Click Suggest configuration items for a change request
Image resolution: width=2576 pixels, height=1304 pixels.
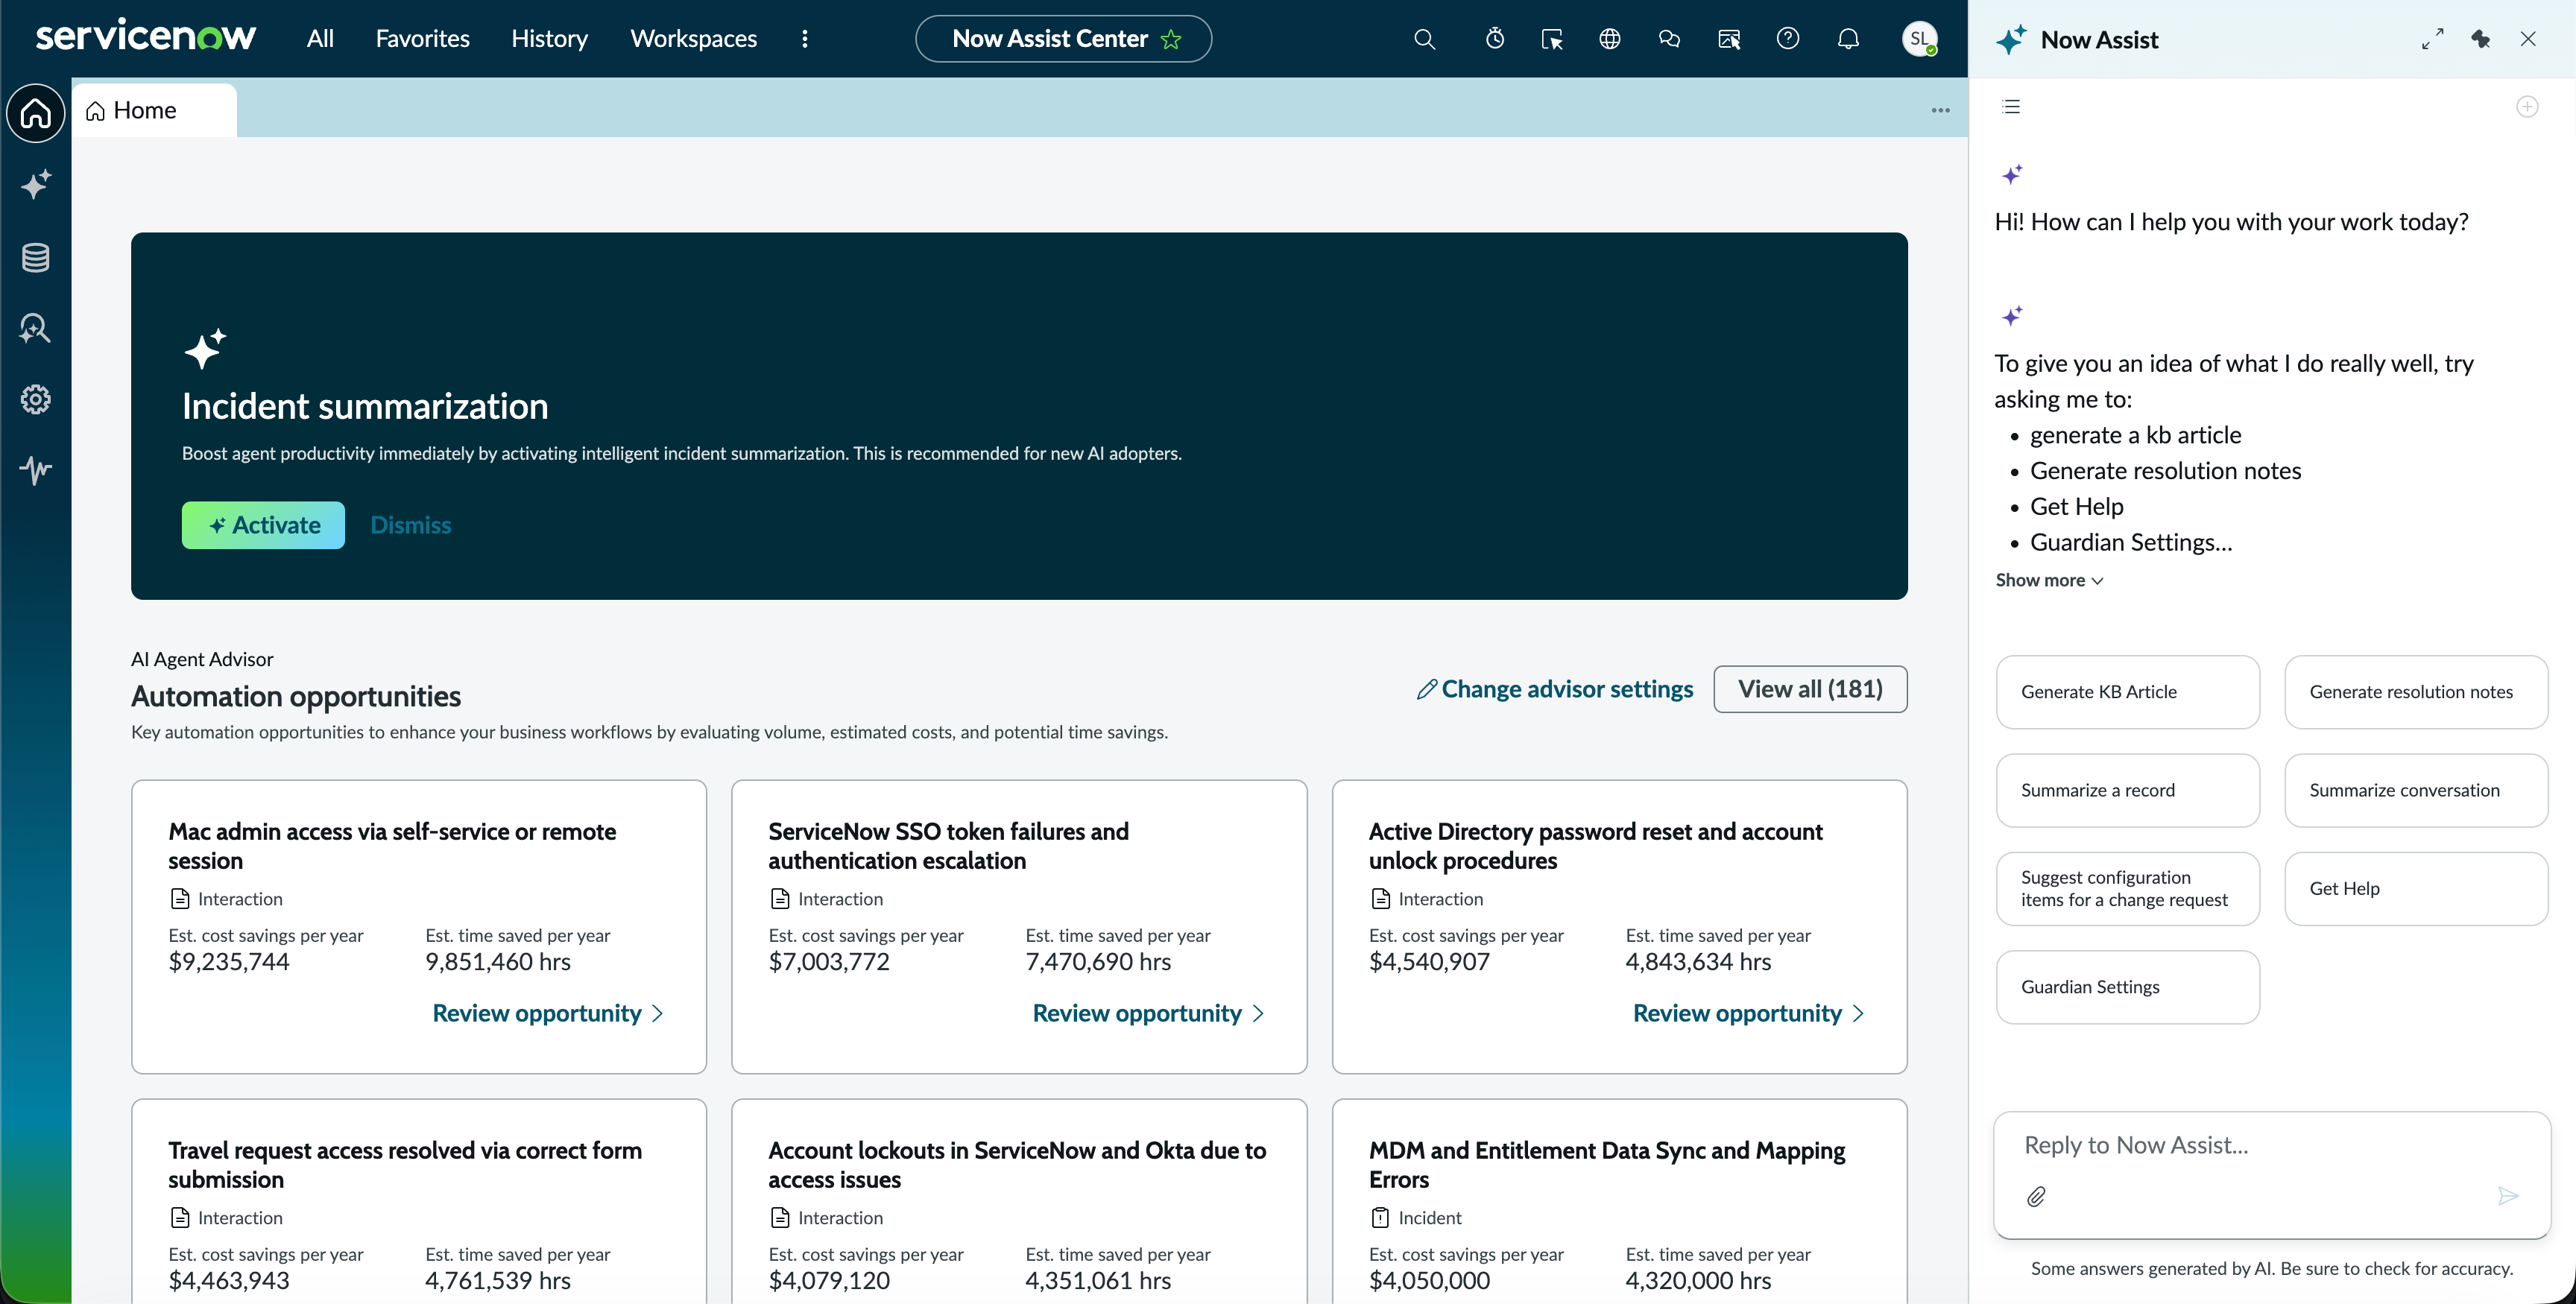[2128, 888]
